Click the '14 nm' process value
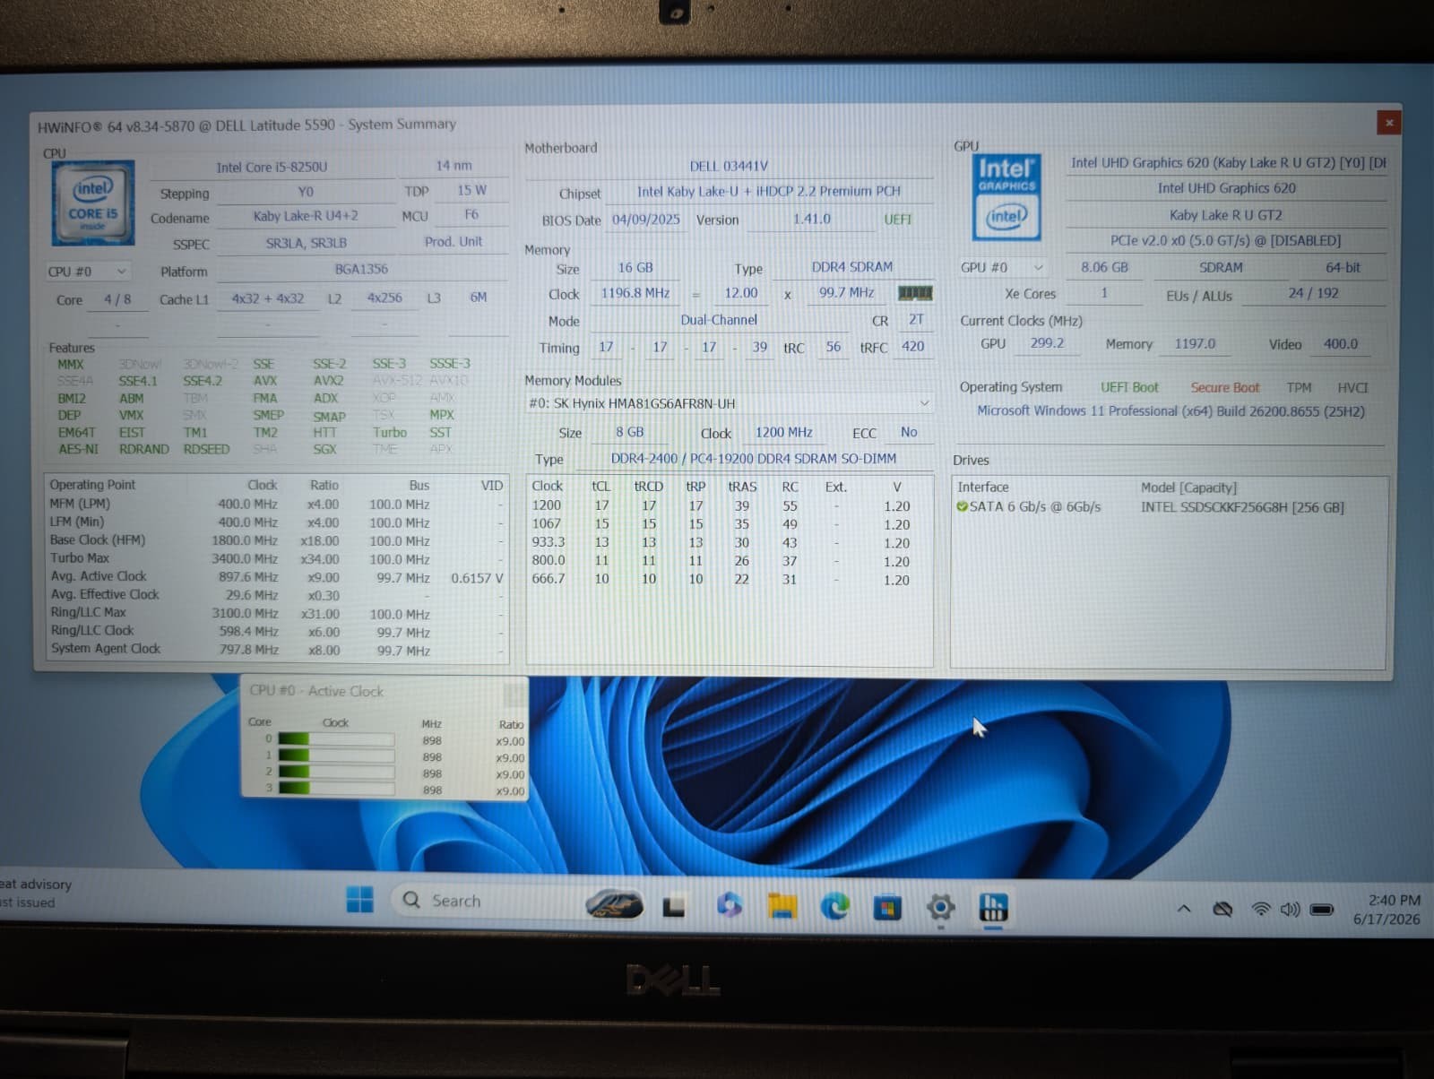The image size is (1434, 1079). point(454,166)
